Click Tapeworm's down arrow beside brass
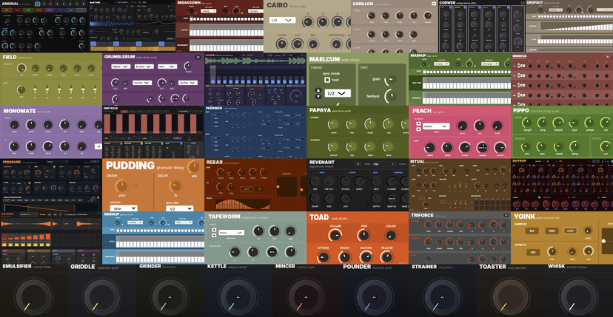613x317 pixels. tap(213, 235)
